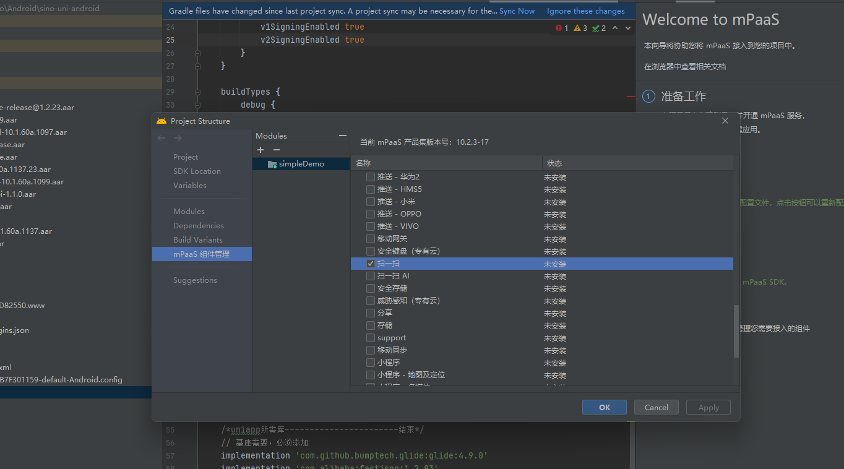Screen dimensions: 844x469
Task: Enable the 小程序 component
Action: coord(371,363)
